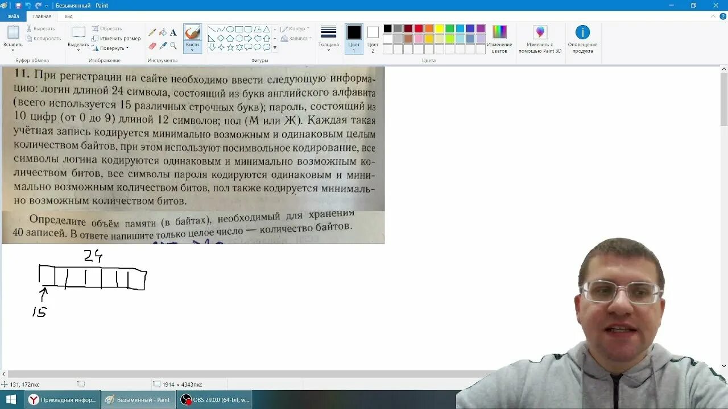Select the Magnifier tool
The width and height of the screenshot is (728, 409).
[x=173, y=45]
